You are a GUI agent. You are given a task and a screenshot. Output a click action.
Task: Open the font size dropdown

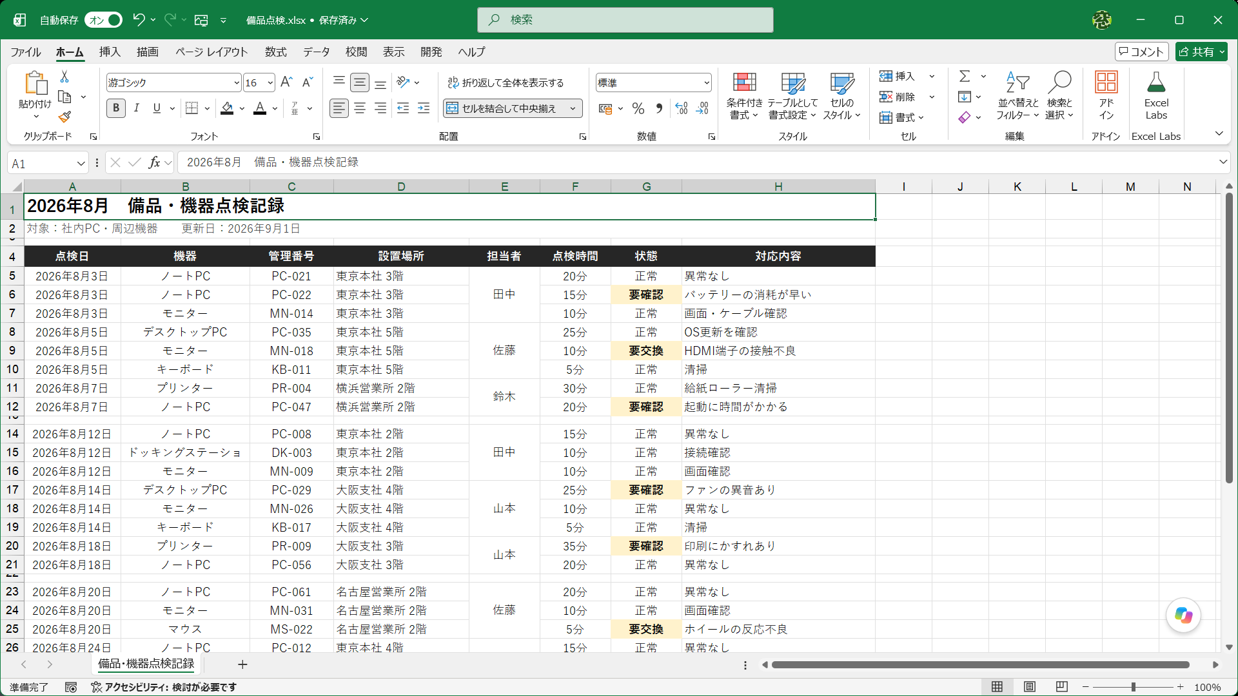270,82
